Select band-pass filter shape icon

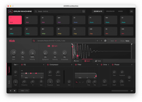(80, 82)
